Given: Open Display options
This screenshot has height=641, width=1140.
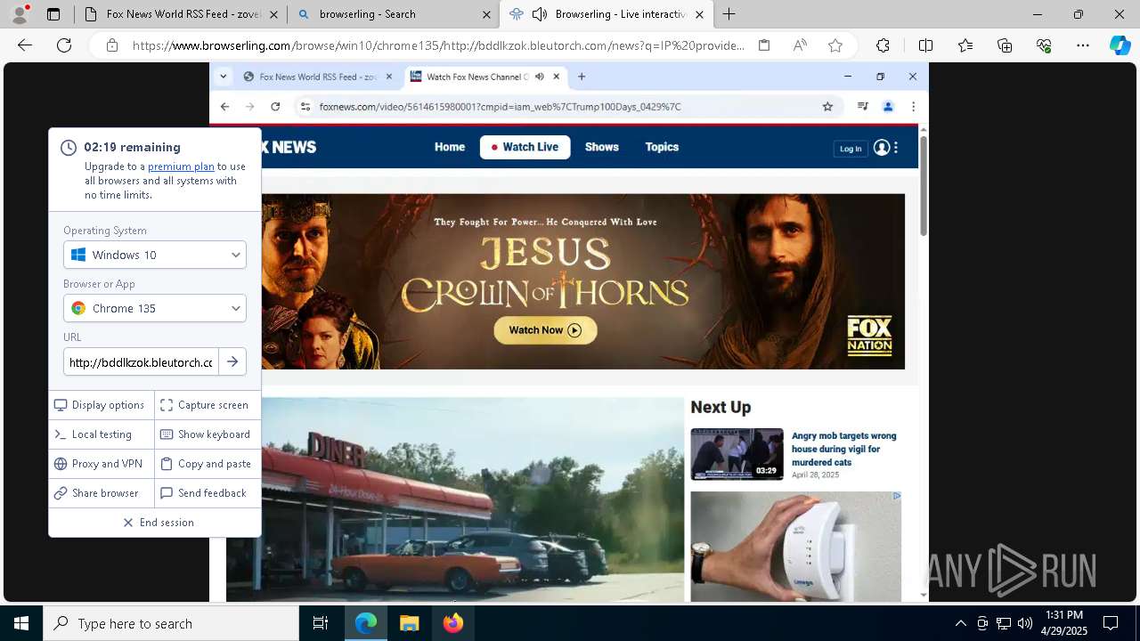Looking at the screenshot, I should pos(101,405).
